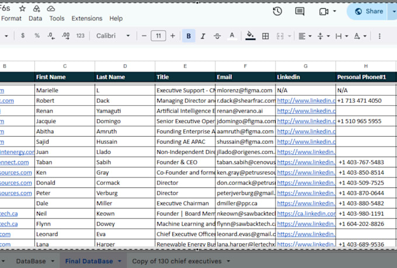The image size is (397, 268).
Task: Format as currency dollar sign
Action: (x=23, y=36)
